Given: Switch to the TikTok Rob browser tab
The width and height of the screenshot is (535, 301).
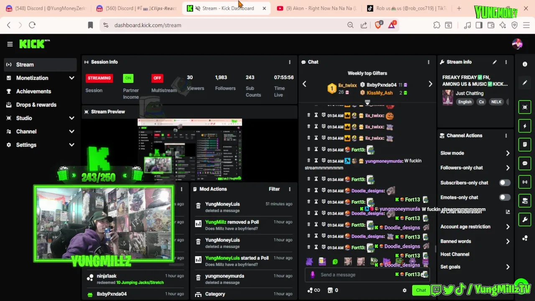Looking at the screenshot, I should 406,8.
